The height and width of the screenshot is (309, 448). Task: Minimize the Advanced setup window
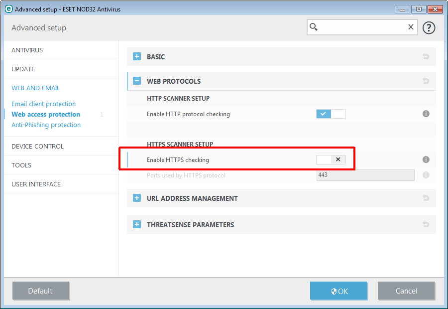point(402,9)
